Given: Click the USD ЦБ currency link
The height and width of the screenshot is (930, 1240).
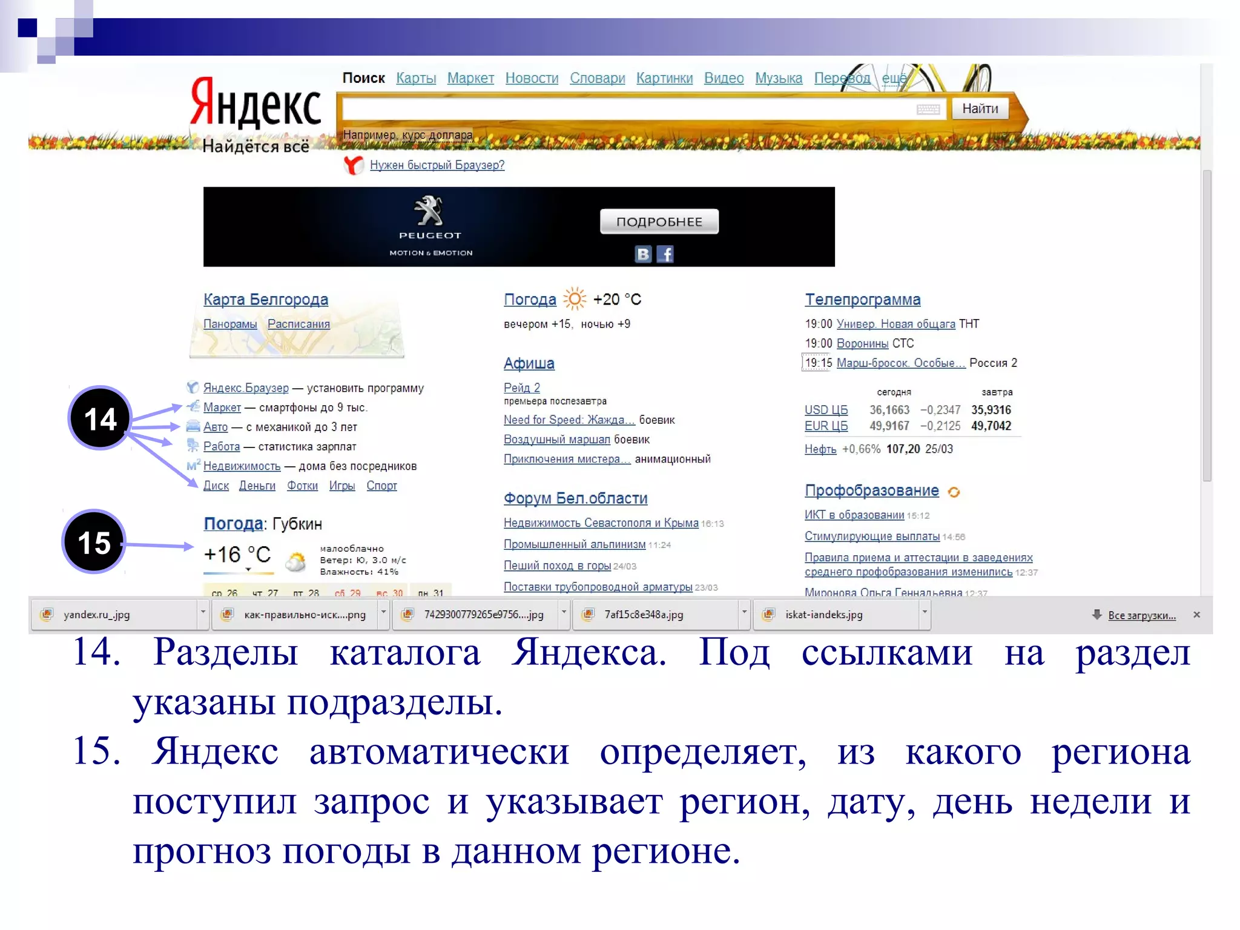Looking at the screenshot, I should click(x=826, y=410).
